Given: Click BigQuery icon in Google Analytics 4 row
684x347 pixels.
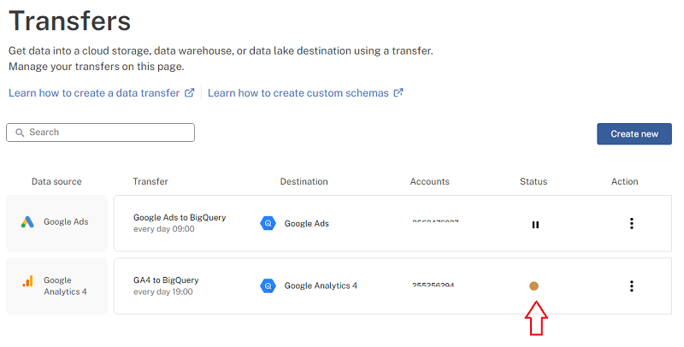Looking at the screenshot, I should point(268,286).
